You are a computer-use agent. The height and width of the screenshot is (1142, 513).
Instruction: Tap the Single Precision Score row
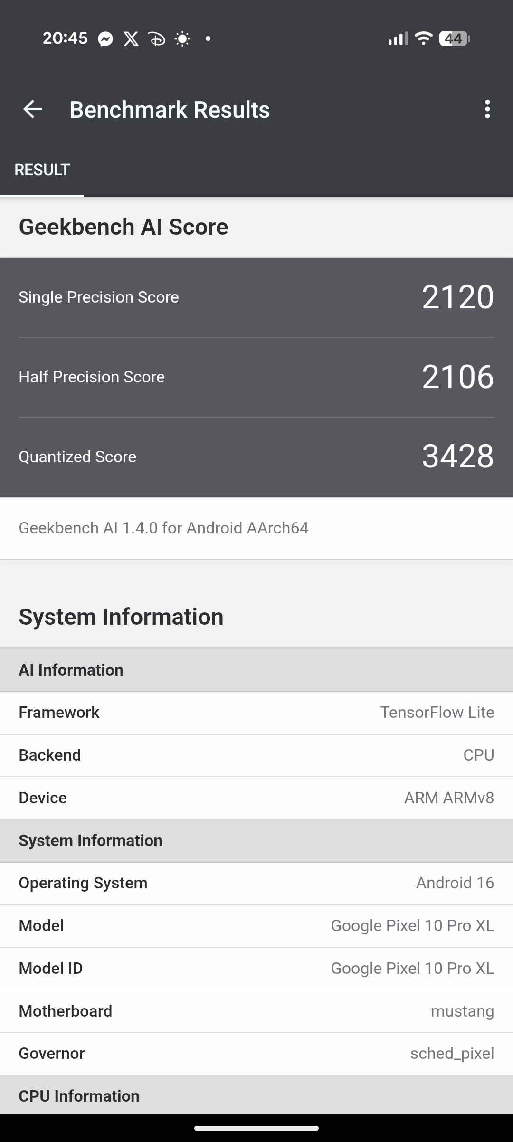[256, 297]
